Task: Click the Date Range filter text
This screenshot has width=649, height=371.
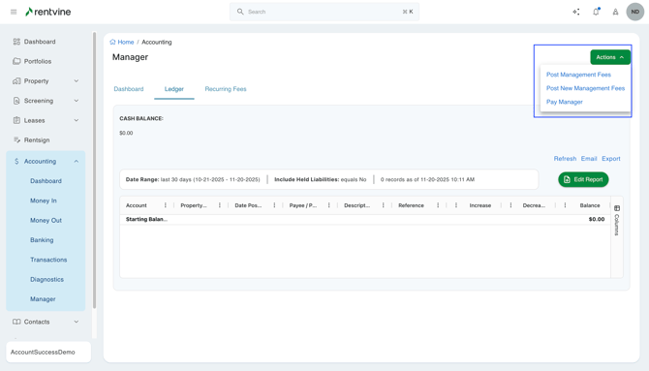Action: coord(193,179)
